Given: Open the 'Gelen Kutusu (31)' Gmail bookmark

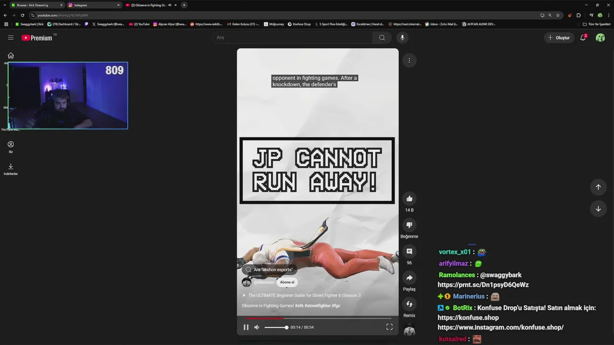Looking at the screenshot, I should point(243,24).
